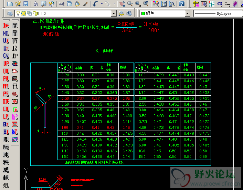
Task: Click the Publish icon beside Print Preview
Action: [x=51, y=4]
